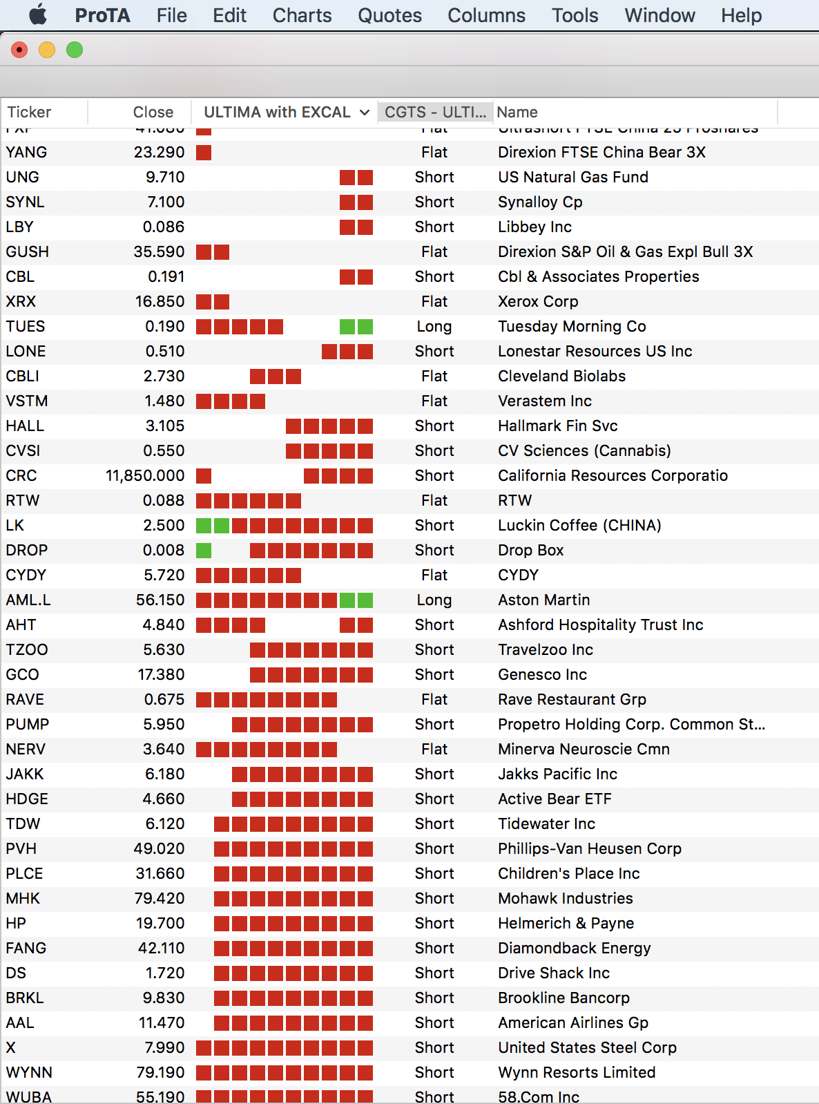Open the Apple menu
The image size is (819, 1104).
tap(38, 15)
